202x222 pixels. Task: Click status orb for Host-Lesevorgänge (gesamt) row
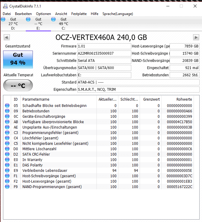(x=7, y=181)
